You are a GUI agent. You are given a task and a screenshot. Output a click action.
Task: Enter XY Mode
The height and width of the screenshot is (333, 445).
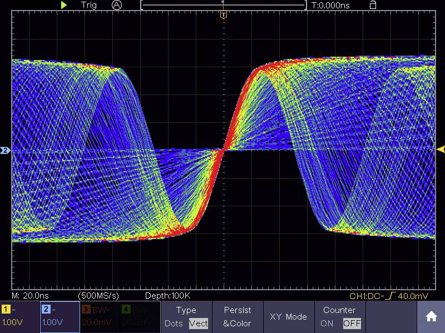click(289, 317)
